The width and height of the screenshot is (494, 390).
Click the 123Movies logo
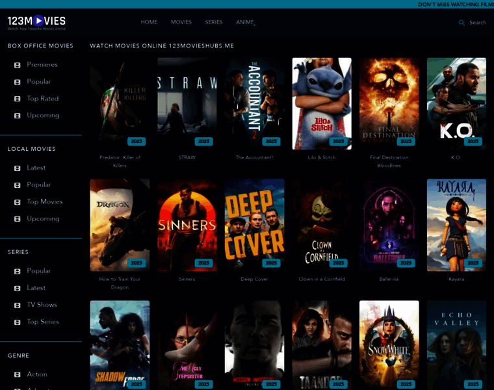[36, 22]
